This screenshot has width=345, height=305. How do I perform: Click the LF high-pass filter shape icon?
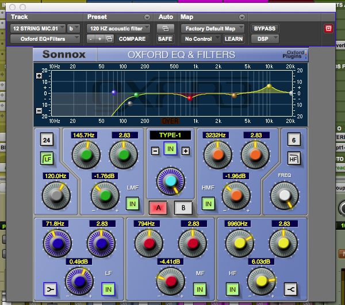click(47, 159)
